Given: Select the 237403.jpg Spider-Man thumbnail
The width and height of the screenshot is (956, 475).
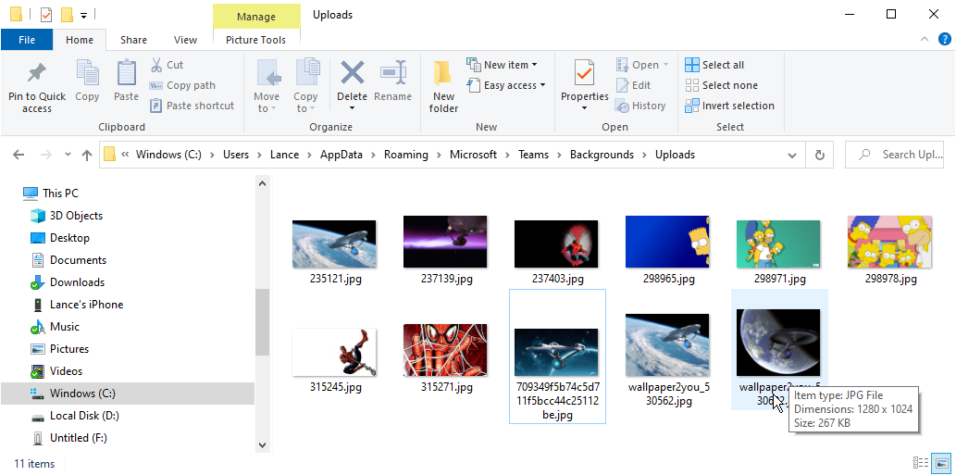Looking at the screenshot, I should tap(556, 244).
